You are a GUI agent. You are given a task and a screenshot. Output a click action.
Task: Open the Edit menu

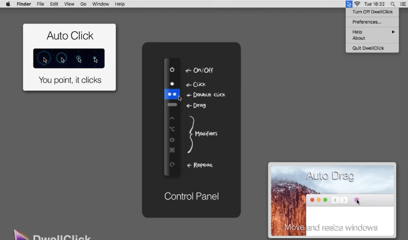[x=54, y=4]
